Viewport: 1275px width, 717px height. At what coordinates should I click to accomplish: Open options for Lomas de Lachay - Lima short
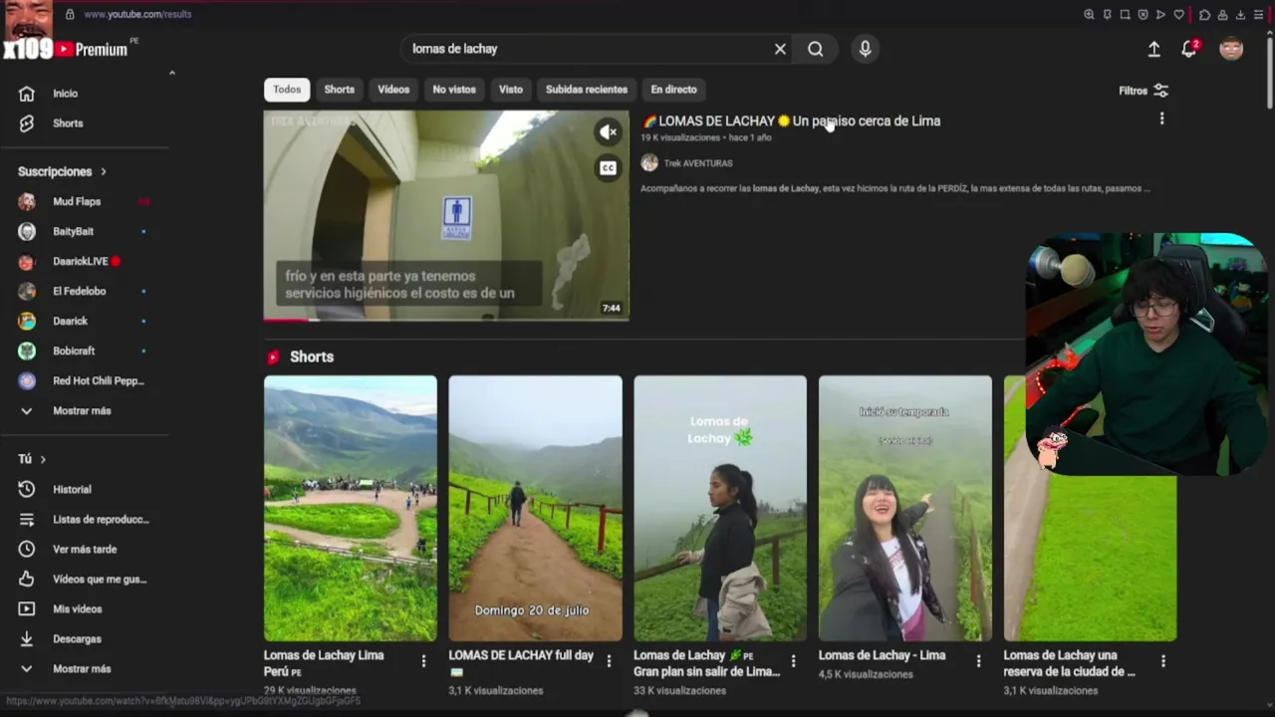(978, 661)
